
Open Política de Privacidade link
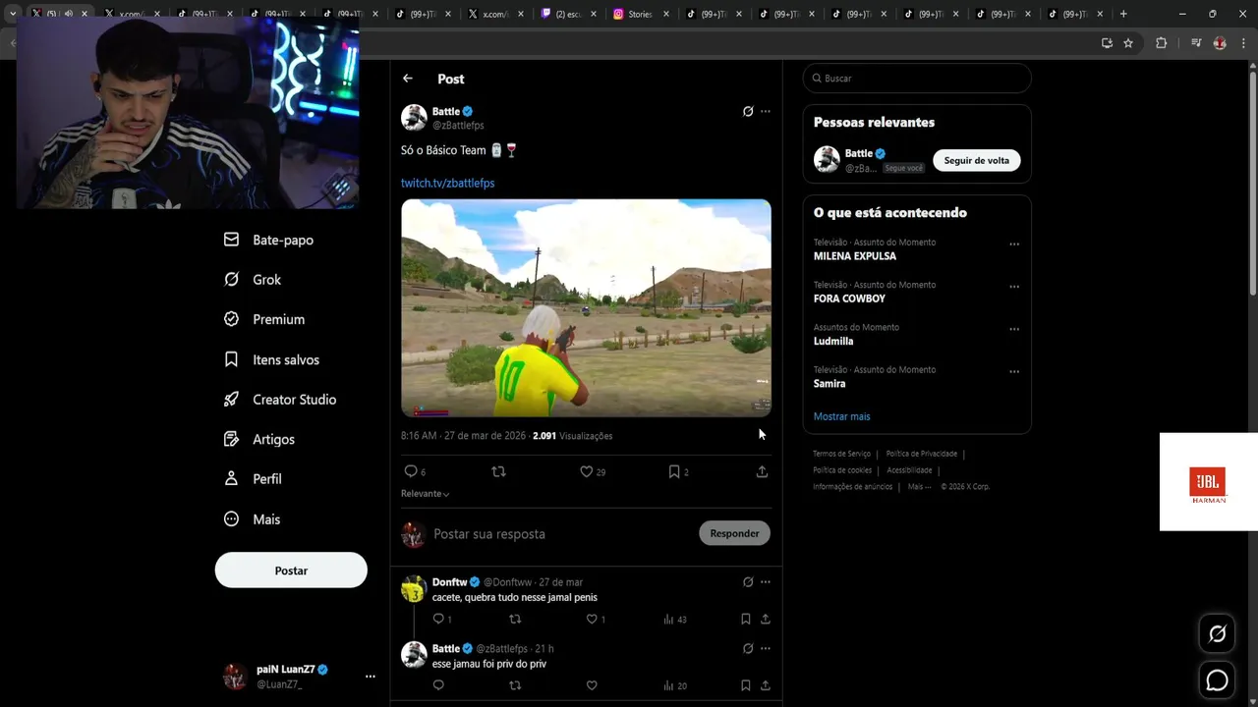(x=921, y=454)
